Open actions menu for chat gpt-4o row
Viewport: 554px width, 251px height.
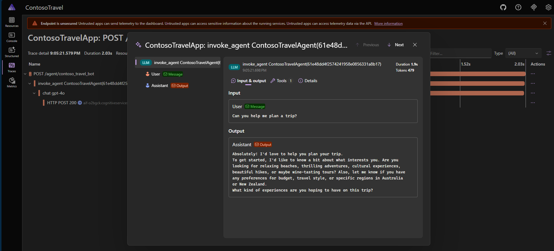click(533, 93)
